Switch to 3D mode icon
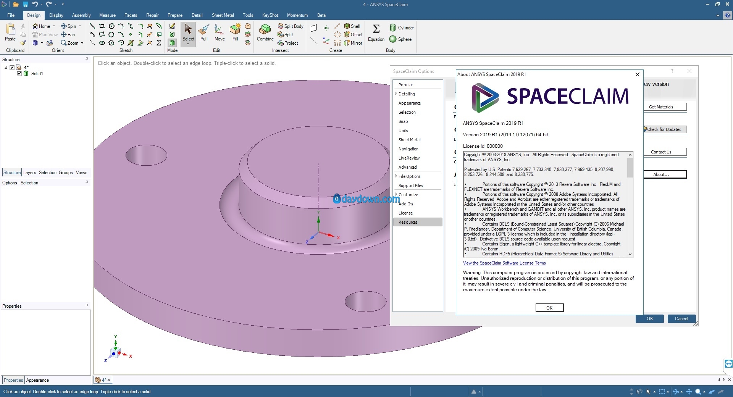 (172, 43)
